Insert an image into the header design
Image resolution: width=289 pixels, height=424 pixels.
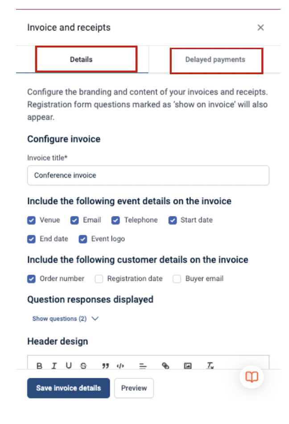click(x=187, y=365)
